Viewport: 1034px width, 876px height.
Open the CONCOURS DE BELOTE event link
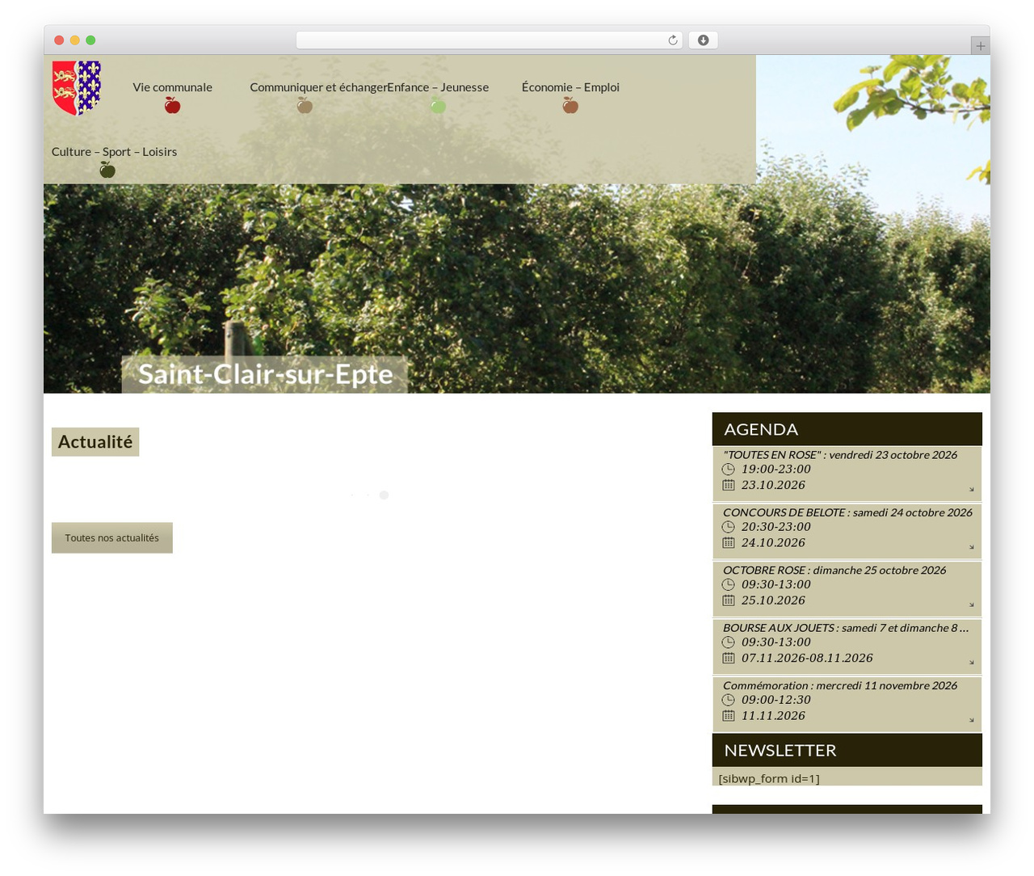pos(847,512)
